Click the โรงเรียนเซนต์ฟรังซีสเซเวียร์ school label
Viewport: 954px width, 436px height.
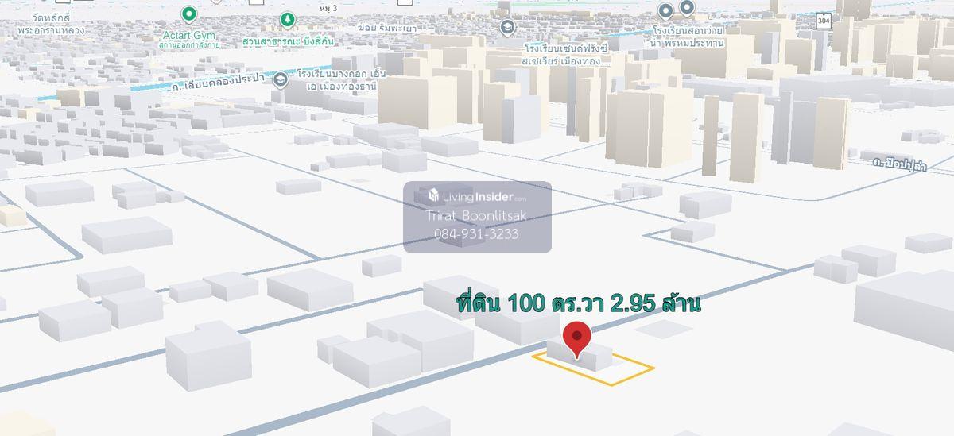click(565, 54)
